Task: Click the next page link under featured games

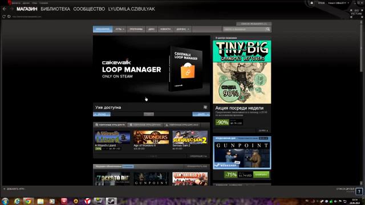Action: click(198, 156)
